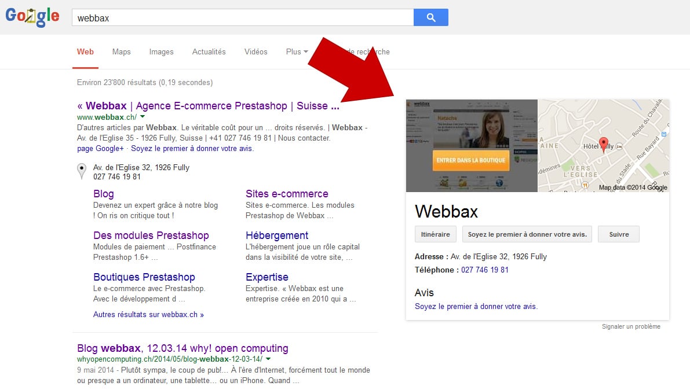Viewport: 690px width, 390px height.
Task: Select the Web tab
Action: pyautogui.click(x=85, y=52)
